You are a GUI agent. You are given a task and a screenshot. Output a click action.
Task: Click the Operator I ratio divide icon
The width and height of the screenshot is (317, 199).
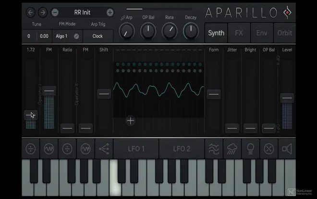pyautogui.click(x=31, y=149)
